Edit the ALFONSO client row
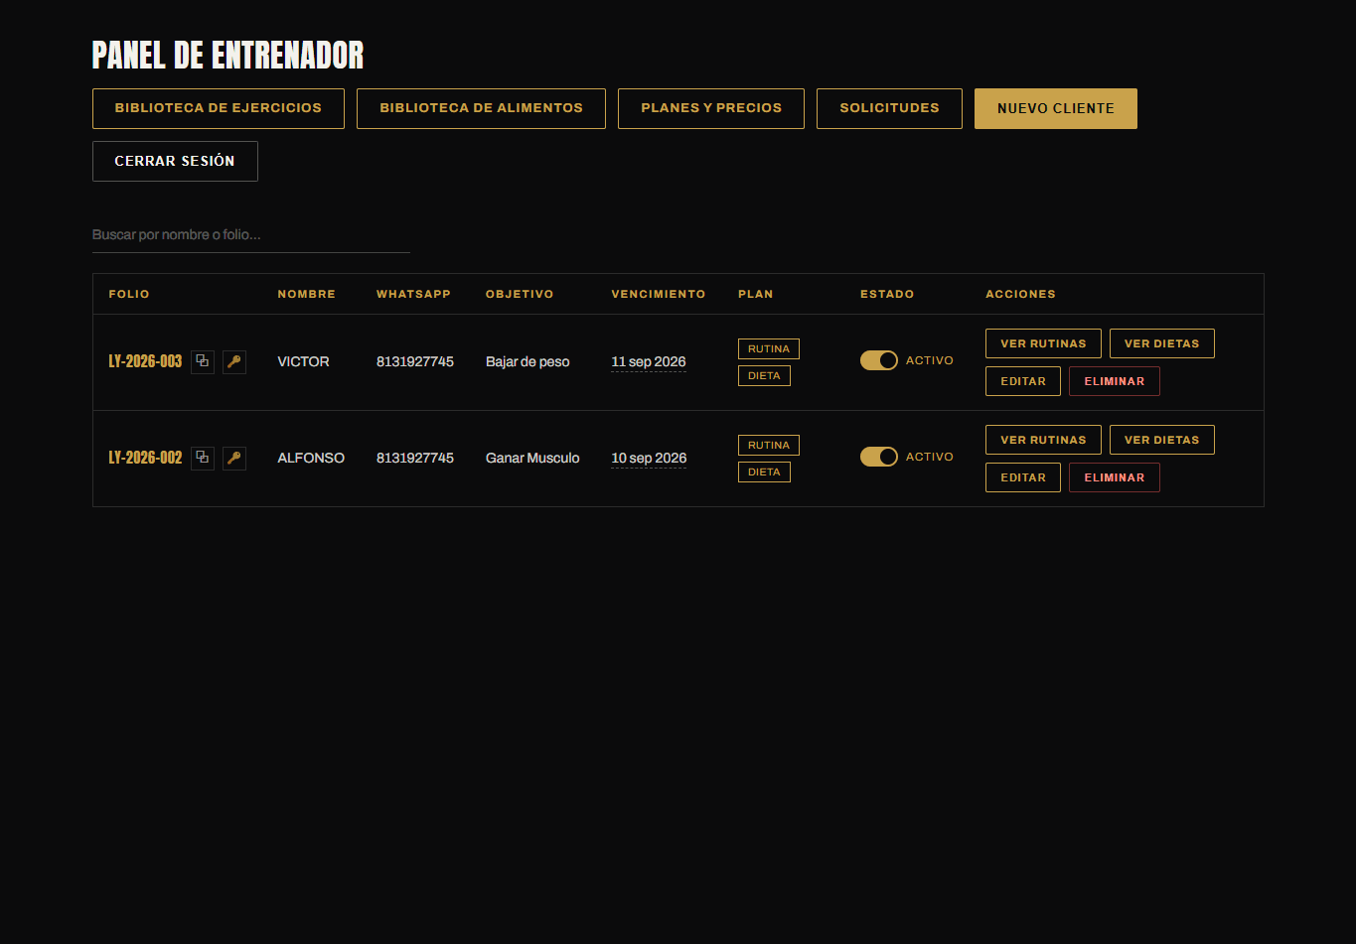The height and width of the screenshot is (944, 1356). coord(1023,477)
